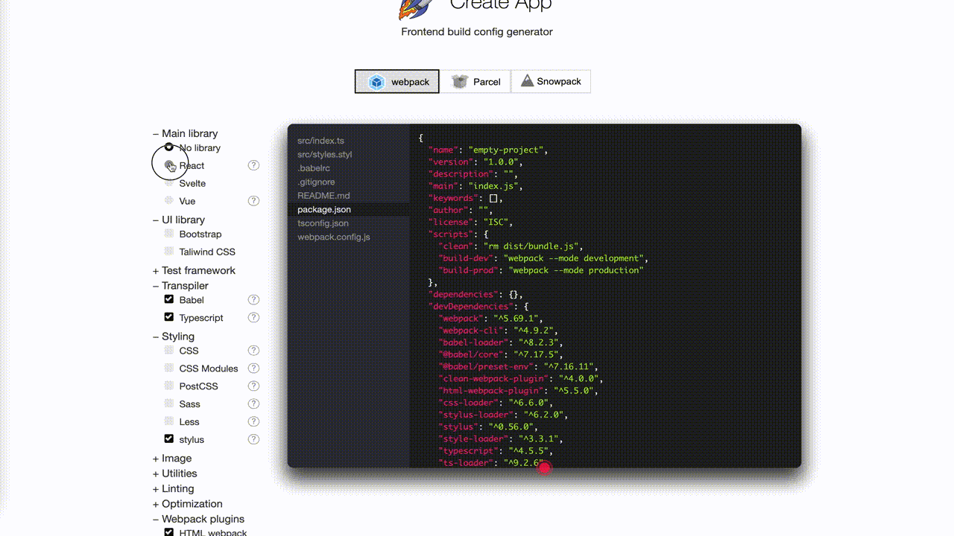
Task: Select the README.md file in the tree
Action: (323, 195)
